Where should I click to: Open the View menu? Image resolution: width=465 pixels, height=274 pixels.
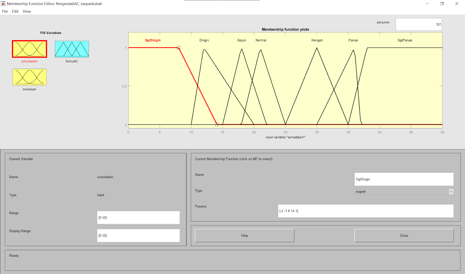[x=27, y=11]
